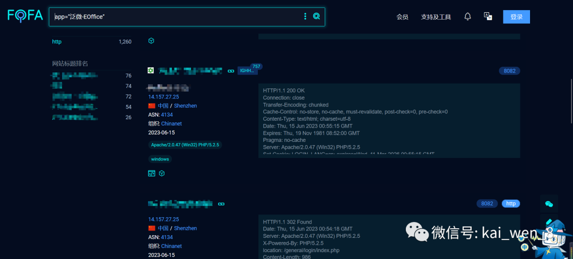Click the 8082 badge next to http badge
The width and height of the screenshot is (573, 259).
pyautogui.click(x=487, y=203)
